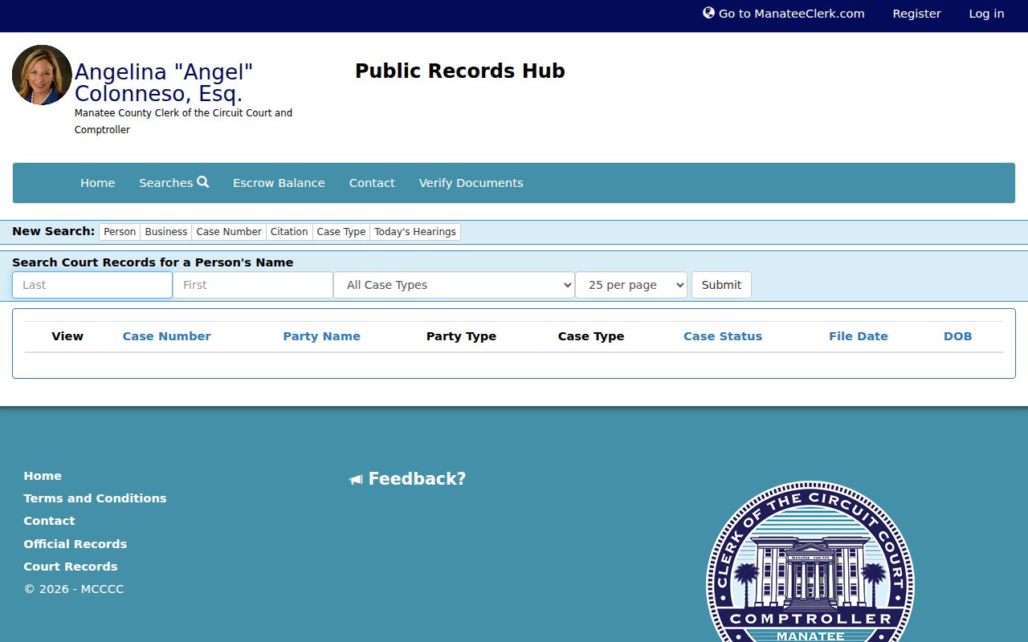Image resolution: width=1028 pixels, height=642 pixels.
Task: Start a new Case Type search
Action: 341,232
